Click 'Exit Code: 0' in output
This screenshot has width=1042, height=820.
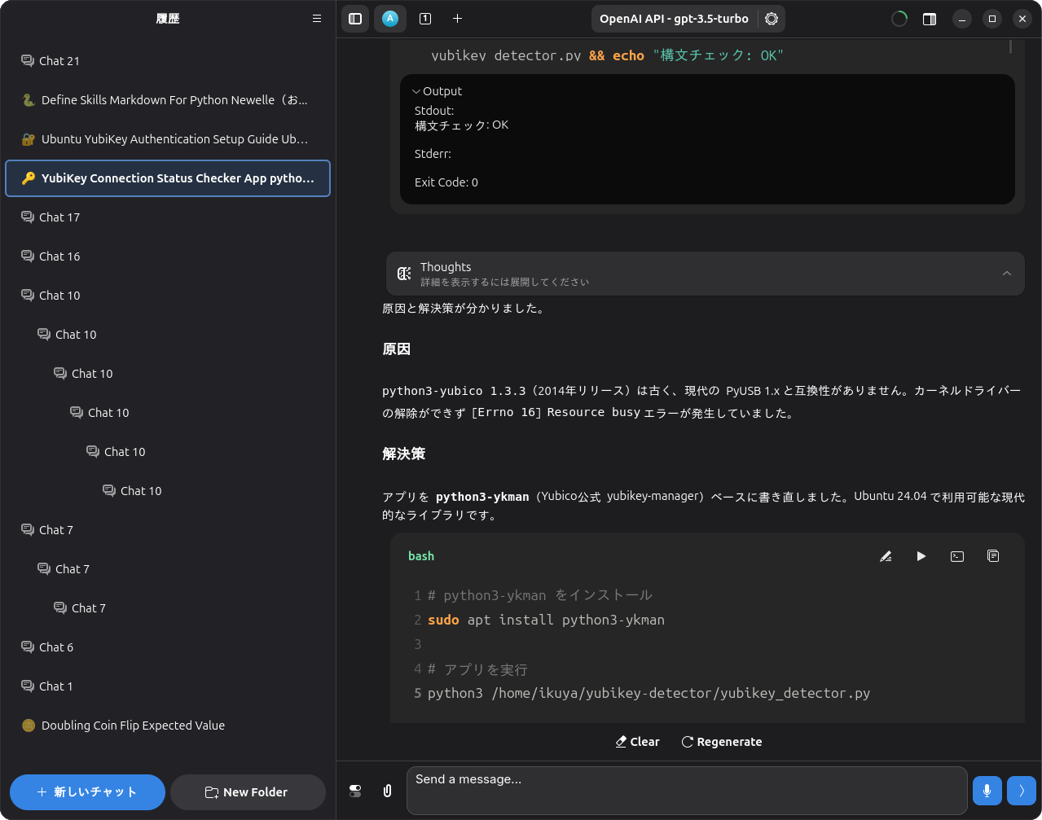click(x=446, y=182)
